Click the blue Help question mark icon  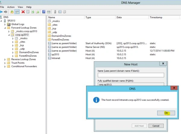click(x=44, y=12)
